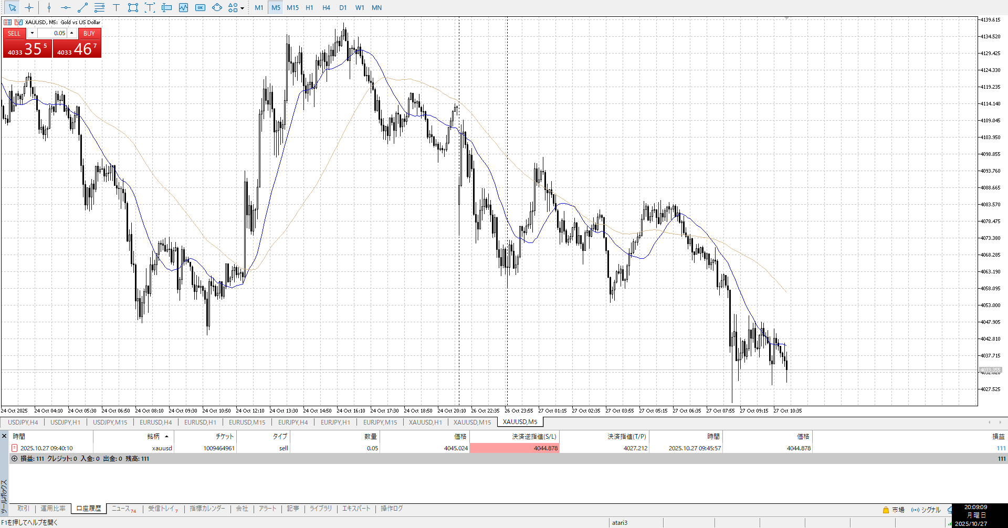Open the shapes tool dropdown arrow
This screenshot has width=1008, height=528.
click(242, 8)
